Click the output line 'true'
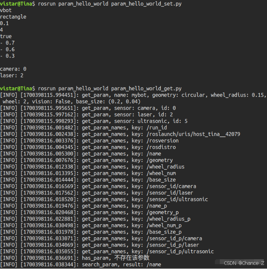The width and height of the screenshot is (267, 269). 6,36
